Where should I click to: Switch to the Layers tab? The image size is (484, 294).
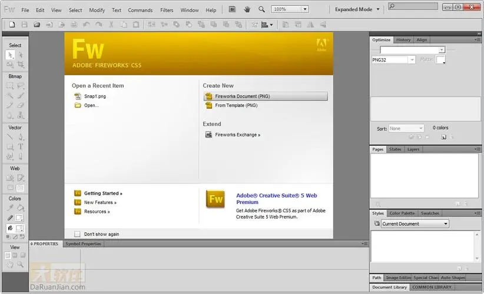pos(413,149)
